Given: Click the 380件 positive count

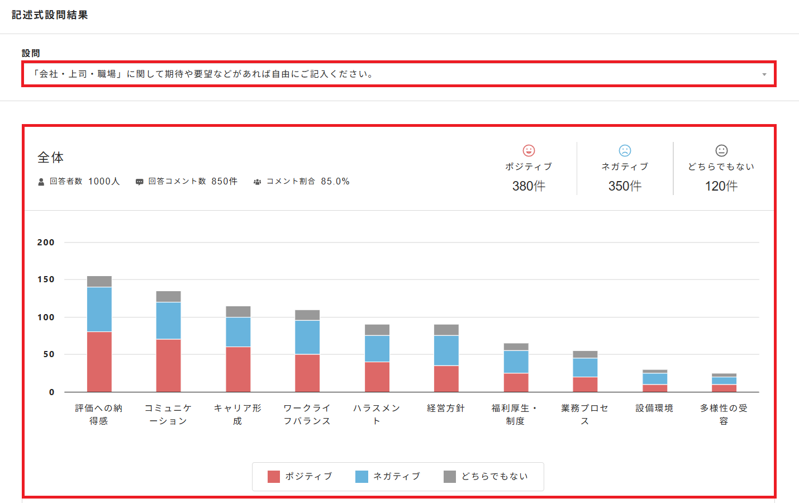Looking at the screenshot, I should coord(529,186).
